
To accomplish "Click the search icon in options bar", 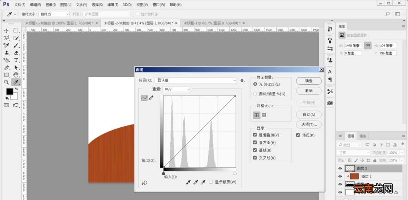I will [388, 14].
